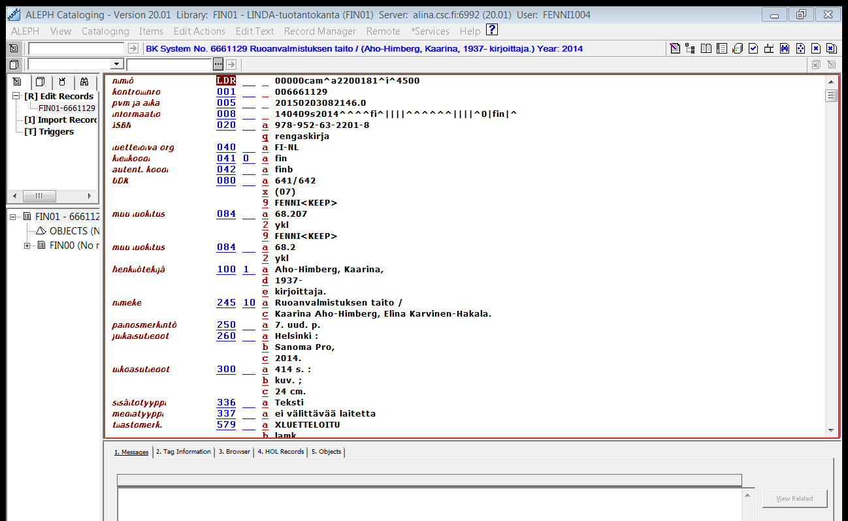The image size is (848, 521).
Task: Click the highlighted LDR tag
Action: [226, 81]
